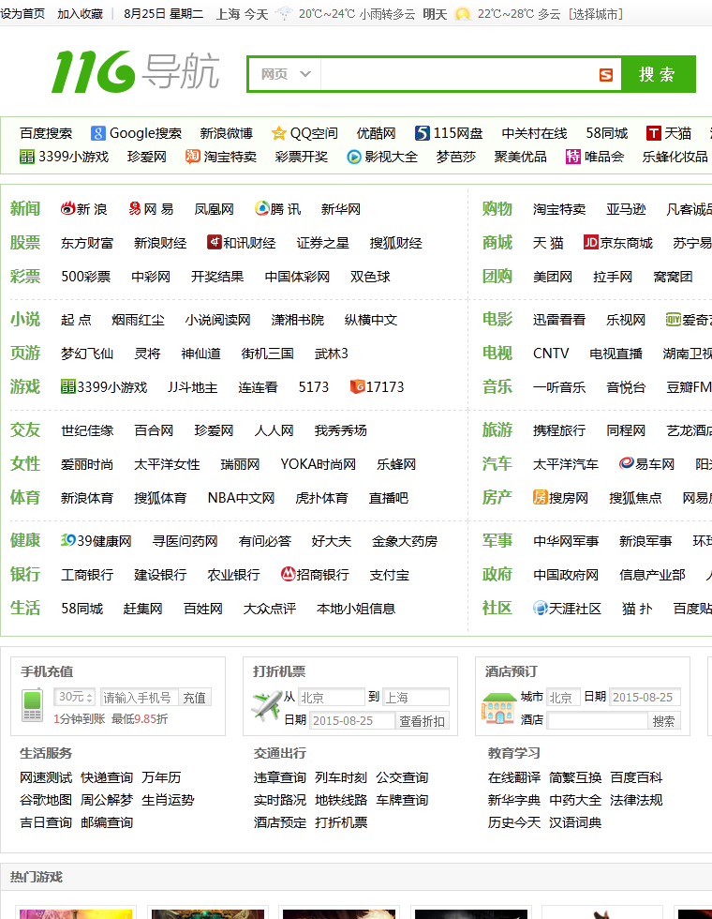Click the green 搜索 button
The height and width of the screenshot is (919, 712).
click(658, 74)
